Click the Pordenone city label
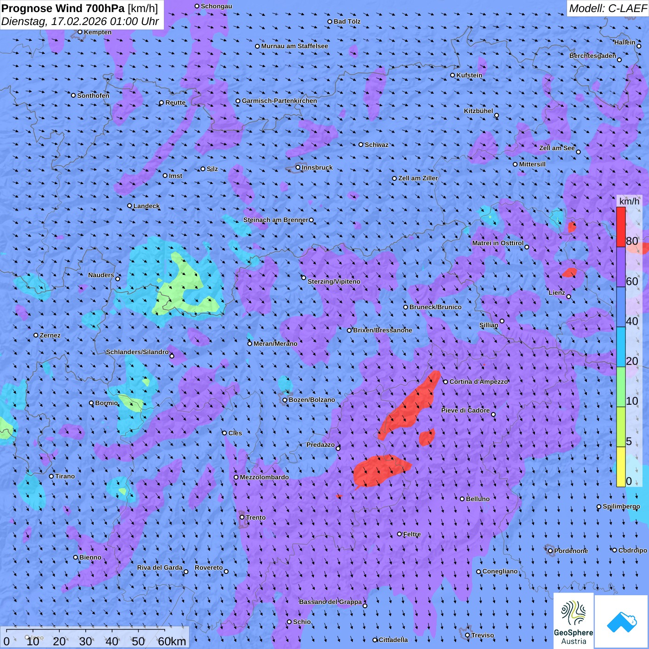Screen dimensions: 649x649 pyautogui.click(x=571, y=551)
